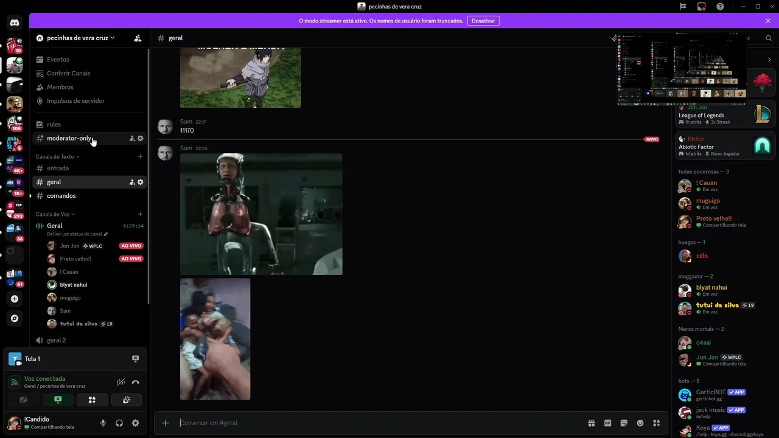Open activities button in voice panel
This screenshot has width=779, height=438.
92,400
